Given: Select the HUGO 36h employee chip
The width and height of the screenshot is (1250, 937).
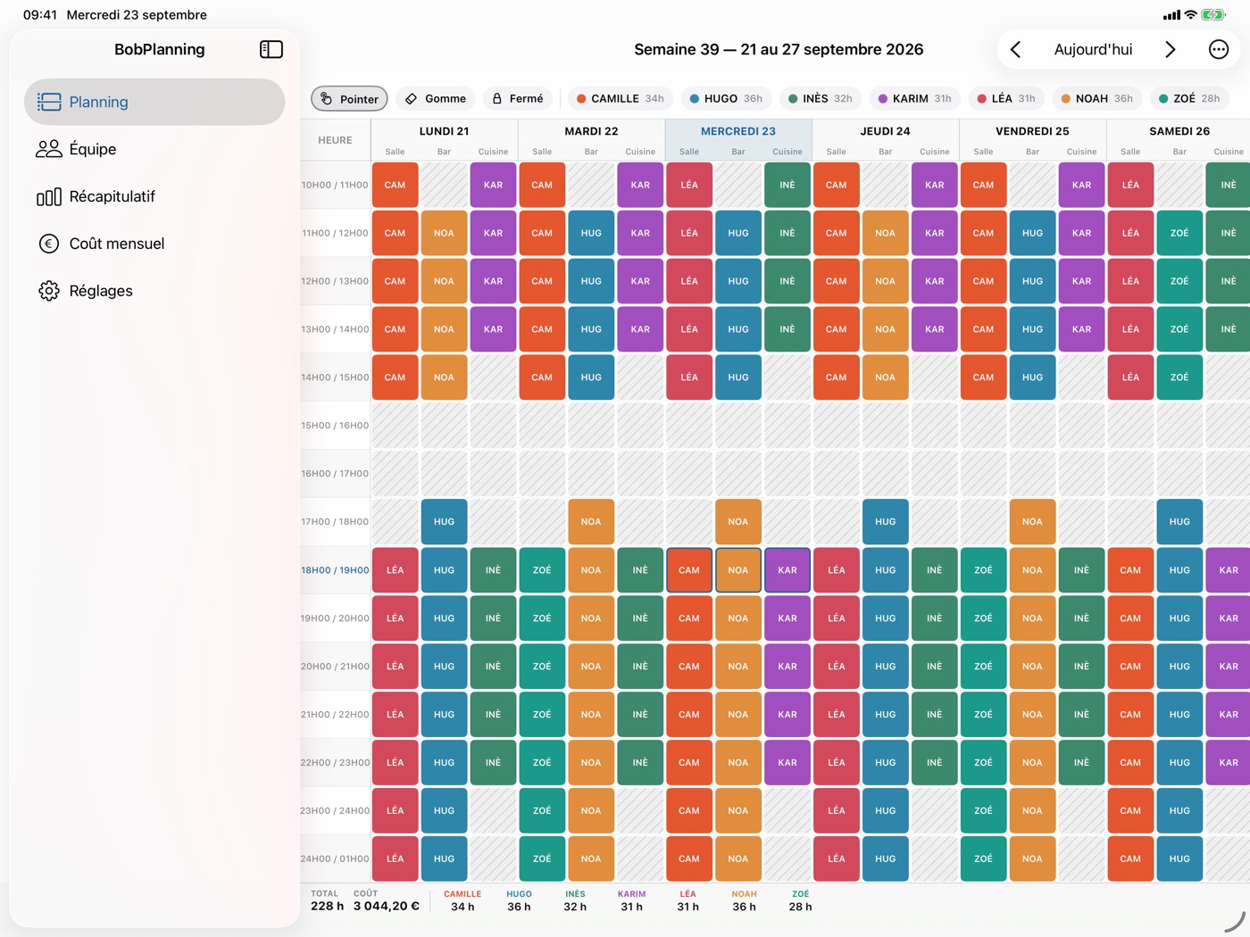Looking at the screenshot, I should click(726, 98).
